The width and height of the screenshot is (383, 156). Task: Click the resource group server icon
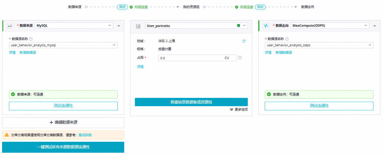(x=138, y=26)
